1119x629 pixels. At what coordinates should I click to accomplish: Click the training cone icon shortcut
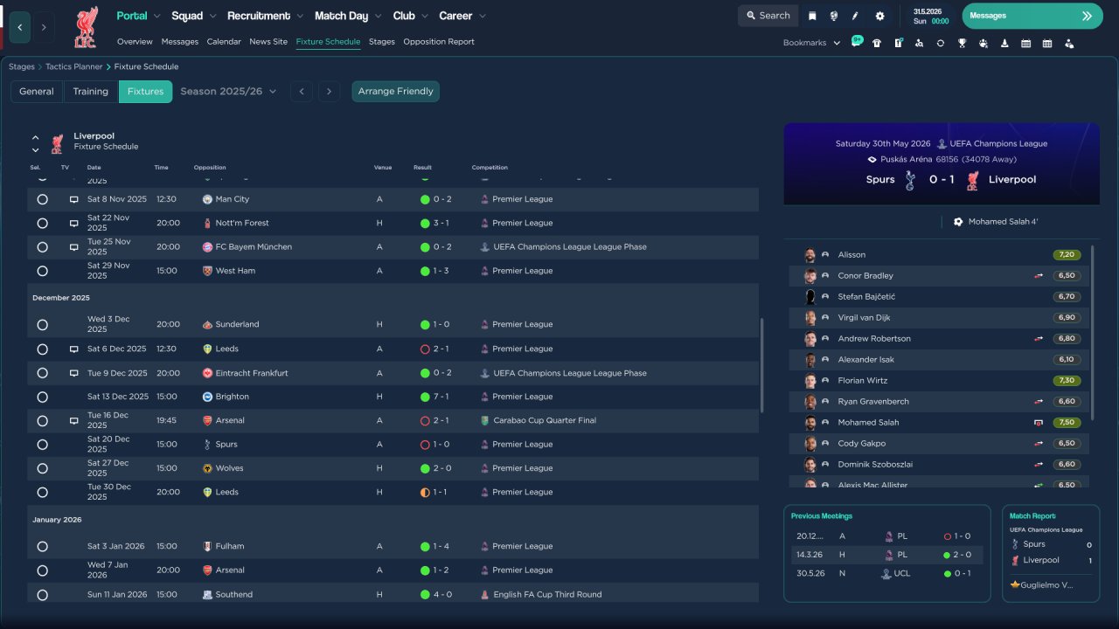(1004, 43)
